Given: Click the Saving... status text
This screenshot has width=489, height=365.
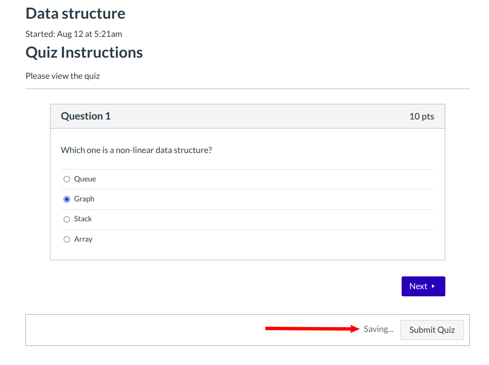Looking at the screenshot, I should click(378, 329).
